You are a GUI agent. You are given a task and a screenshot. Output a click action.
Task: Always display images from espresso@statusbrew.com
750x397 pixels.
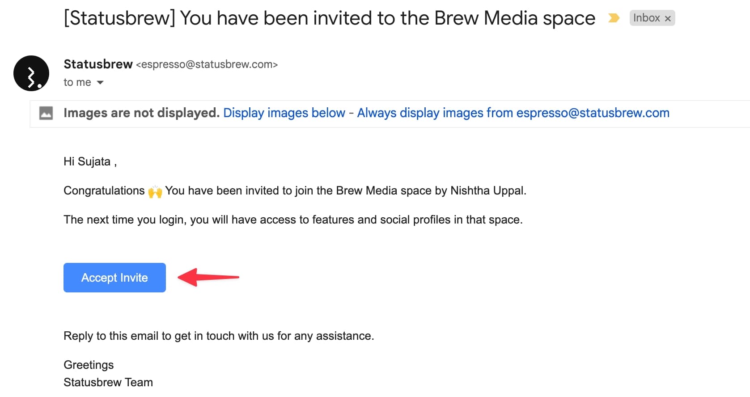pyautogui.click(x=513, y=113)
